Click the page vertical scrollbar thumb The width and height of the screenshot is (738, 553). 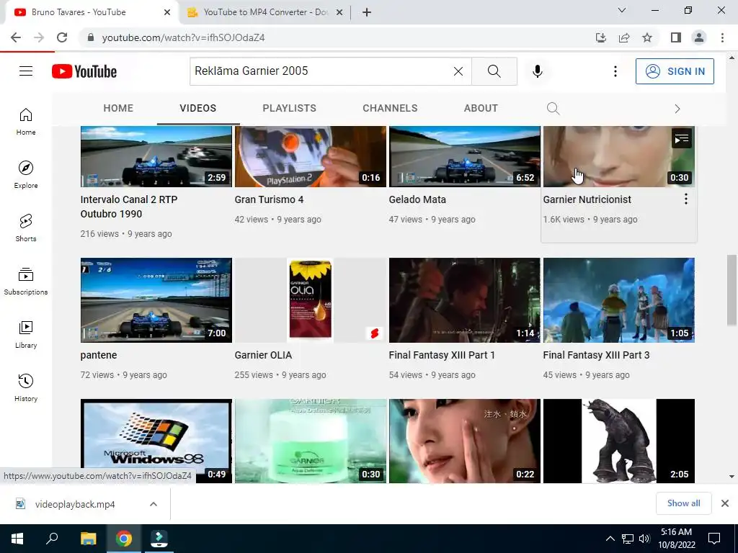pos(732,289)
